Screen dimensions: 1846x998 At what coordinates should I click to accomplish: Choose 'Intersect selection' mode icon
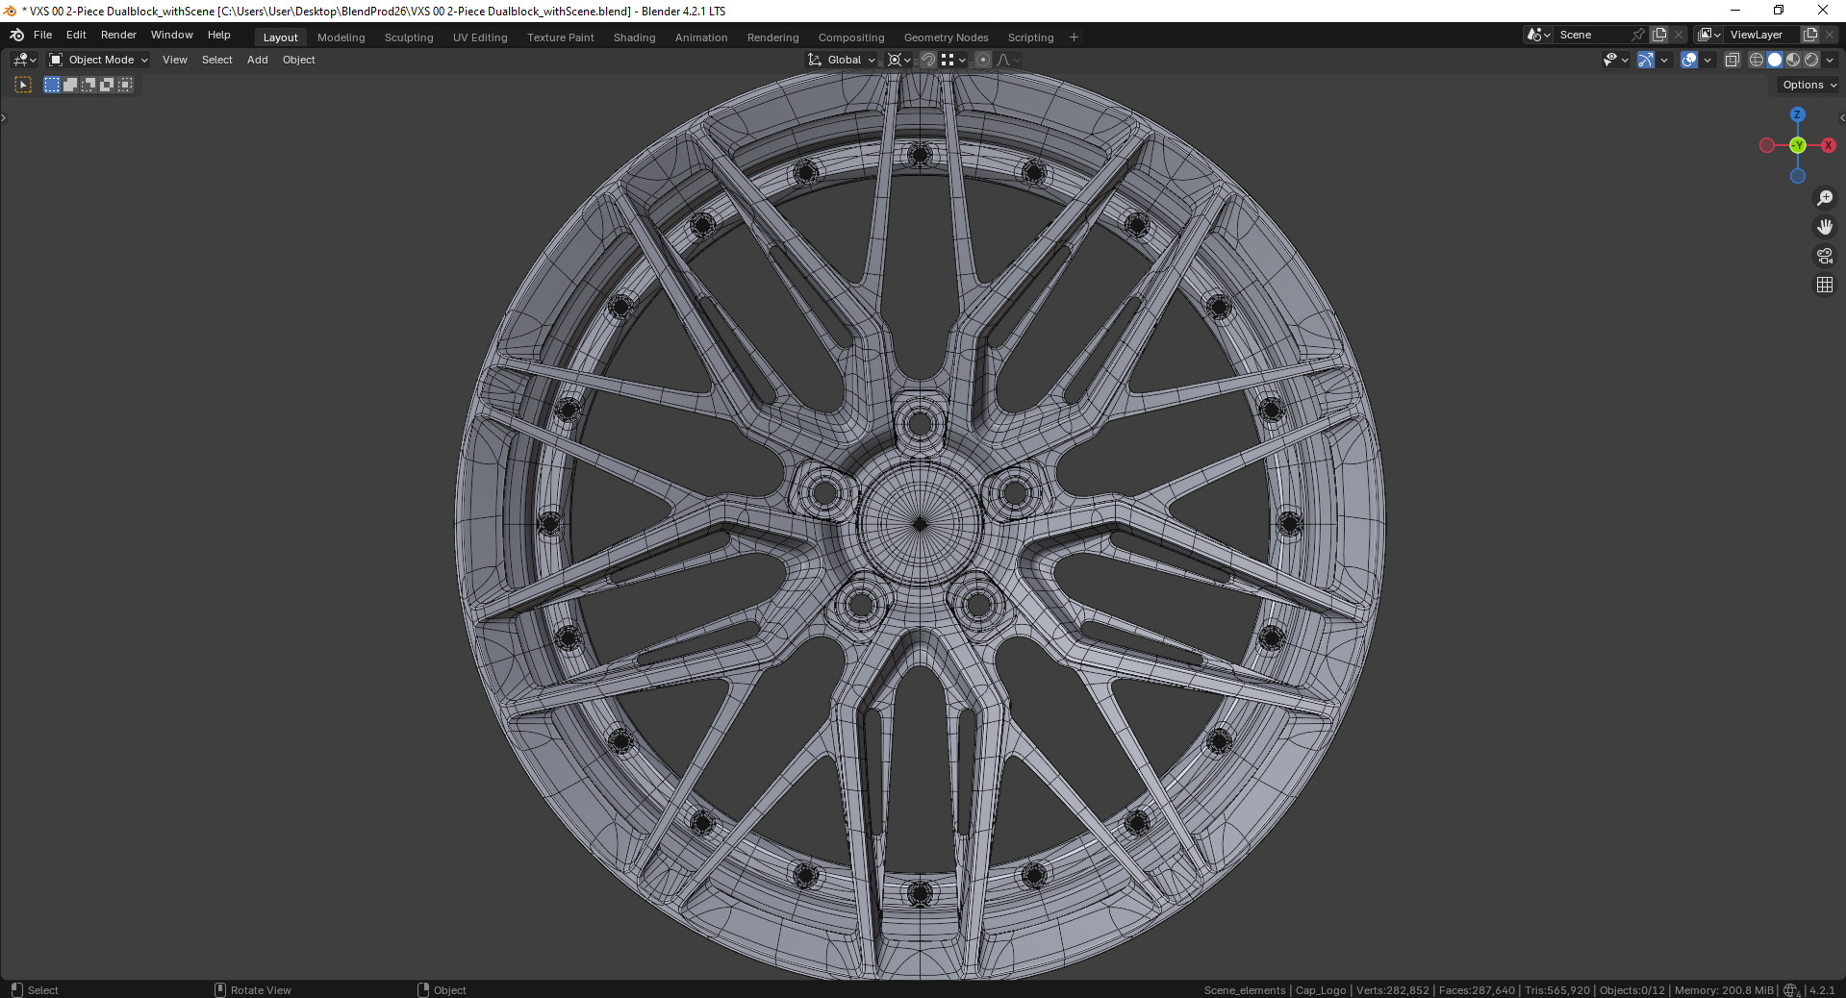pos(125,85)
